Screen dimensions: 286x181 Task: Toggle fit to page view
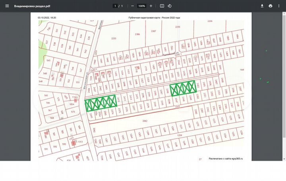tap(162, 6)
